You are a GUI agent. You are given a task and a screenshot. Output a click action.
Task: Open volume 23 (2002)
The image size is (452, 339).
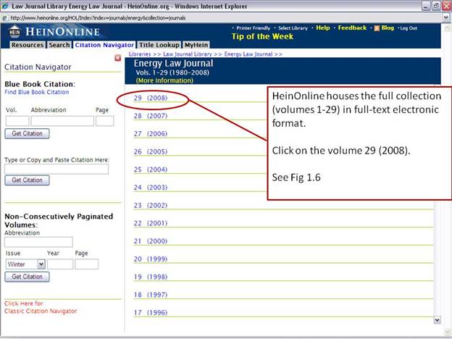tap(151, 205)
